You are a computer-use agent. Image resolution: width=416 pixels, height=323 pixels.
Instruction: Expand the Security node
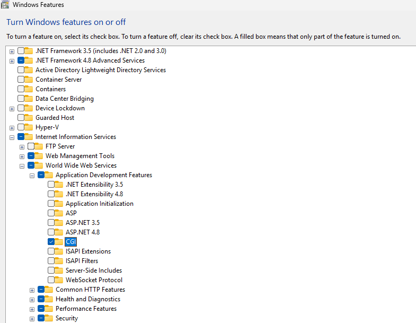32,319
